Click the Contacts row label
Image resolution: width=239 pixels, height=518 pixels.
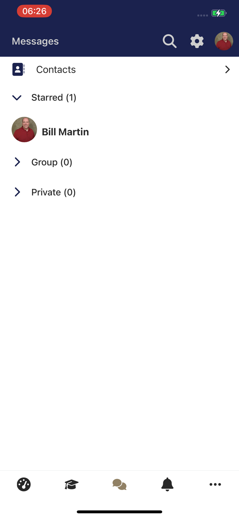click(x=56, y=69)
